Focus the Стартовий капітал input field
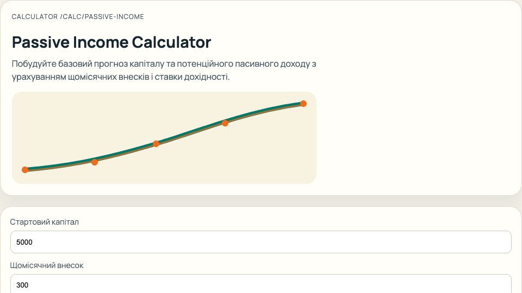Screen dimensions: 522x293 261,242
